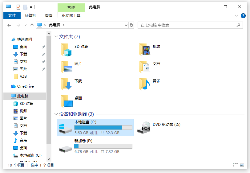Viewport: 250px width, 173px height.
Task: Click the 此电脑 icon in the address bar
Action: click(39, 25)
